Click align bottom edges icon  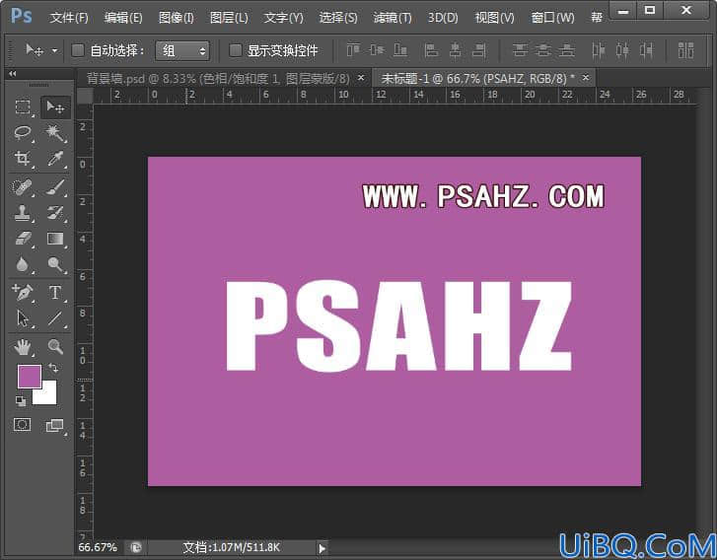[400, 50]
